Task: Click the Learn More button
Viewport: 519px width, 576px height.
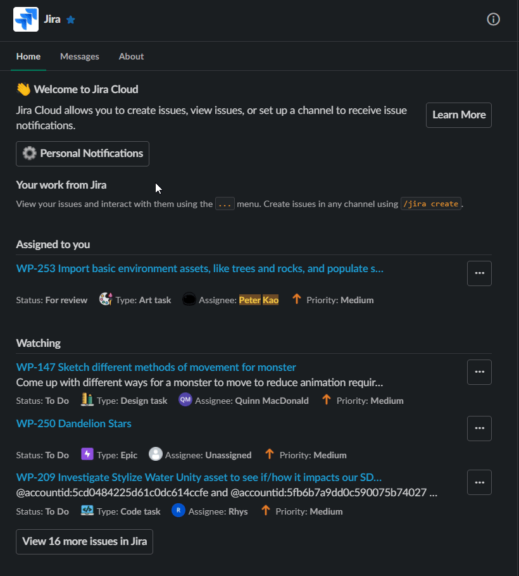Action: tap(458, 115)
